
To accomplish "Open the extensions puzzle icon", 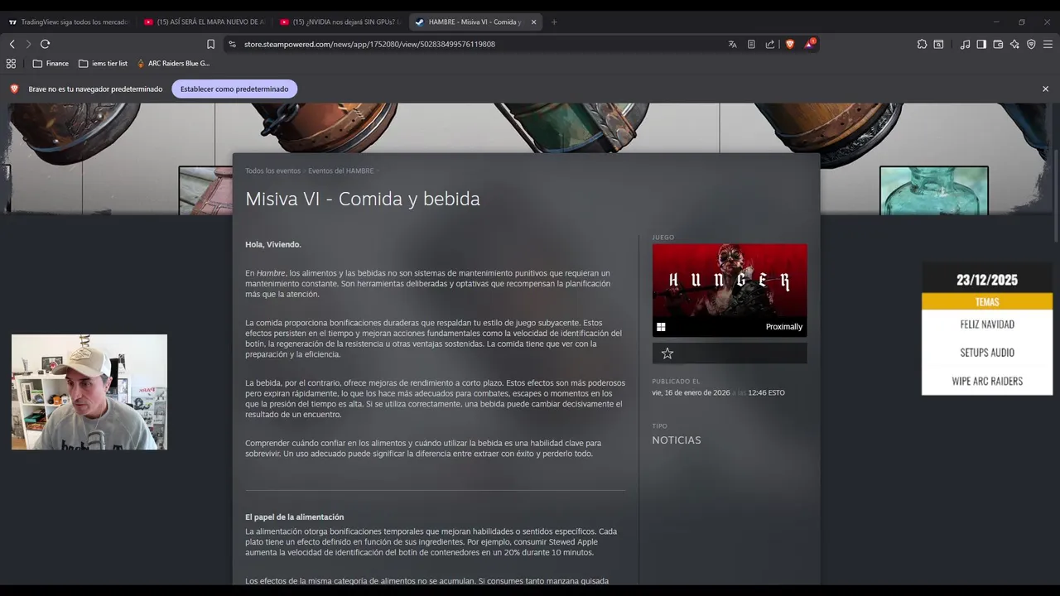I will 922,44.
